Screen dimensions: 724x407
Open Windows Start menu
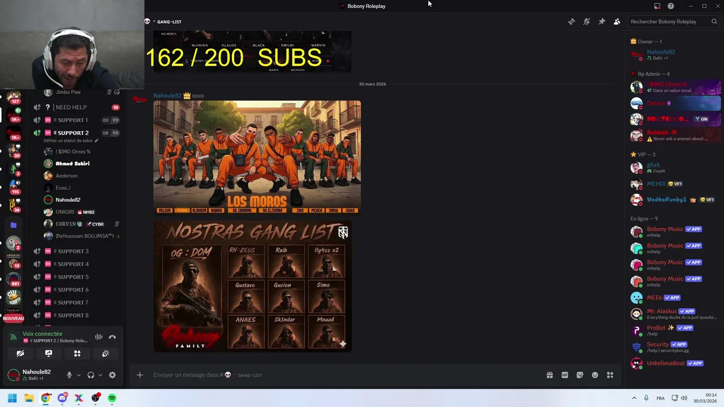point(12,398)
